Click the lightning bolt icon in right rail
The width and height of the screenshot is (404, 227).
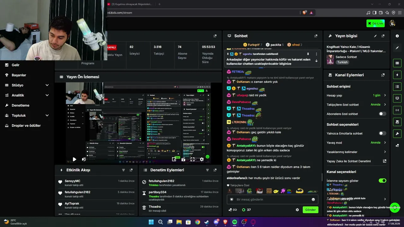pos(397,75)
